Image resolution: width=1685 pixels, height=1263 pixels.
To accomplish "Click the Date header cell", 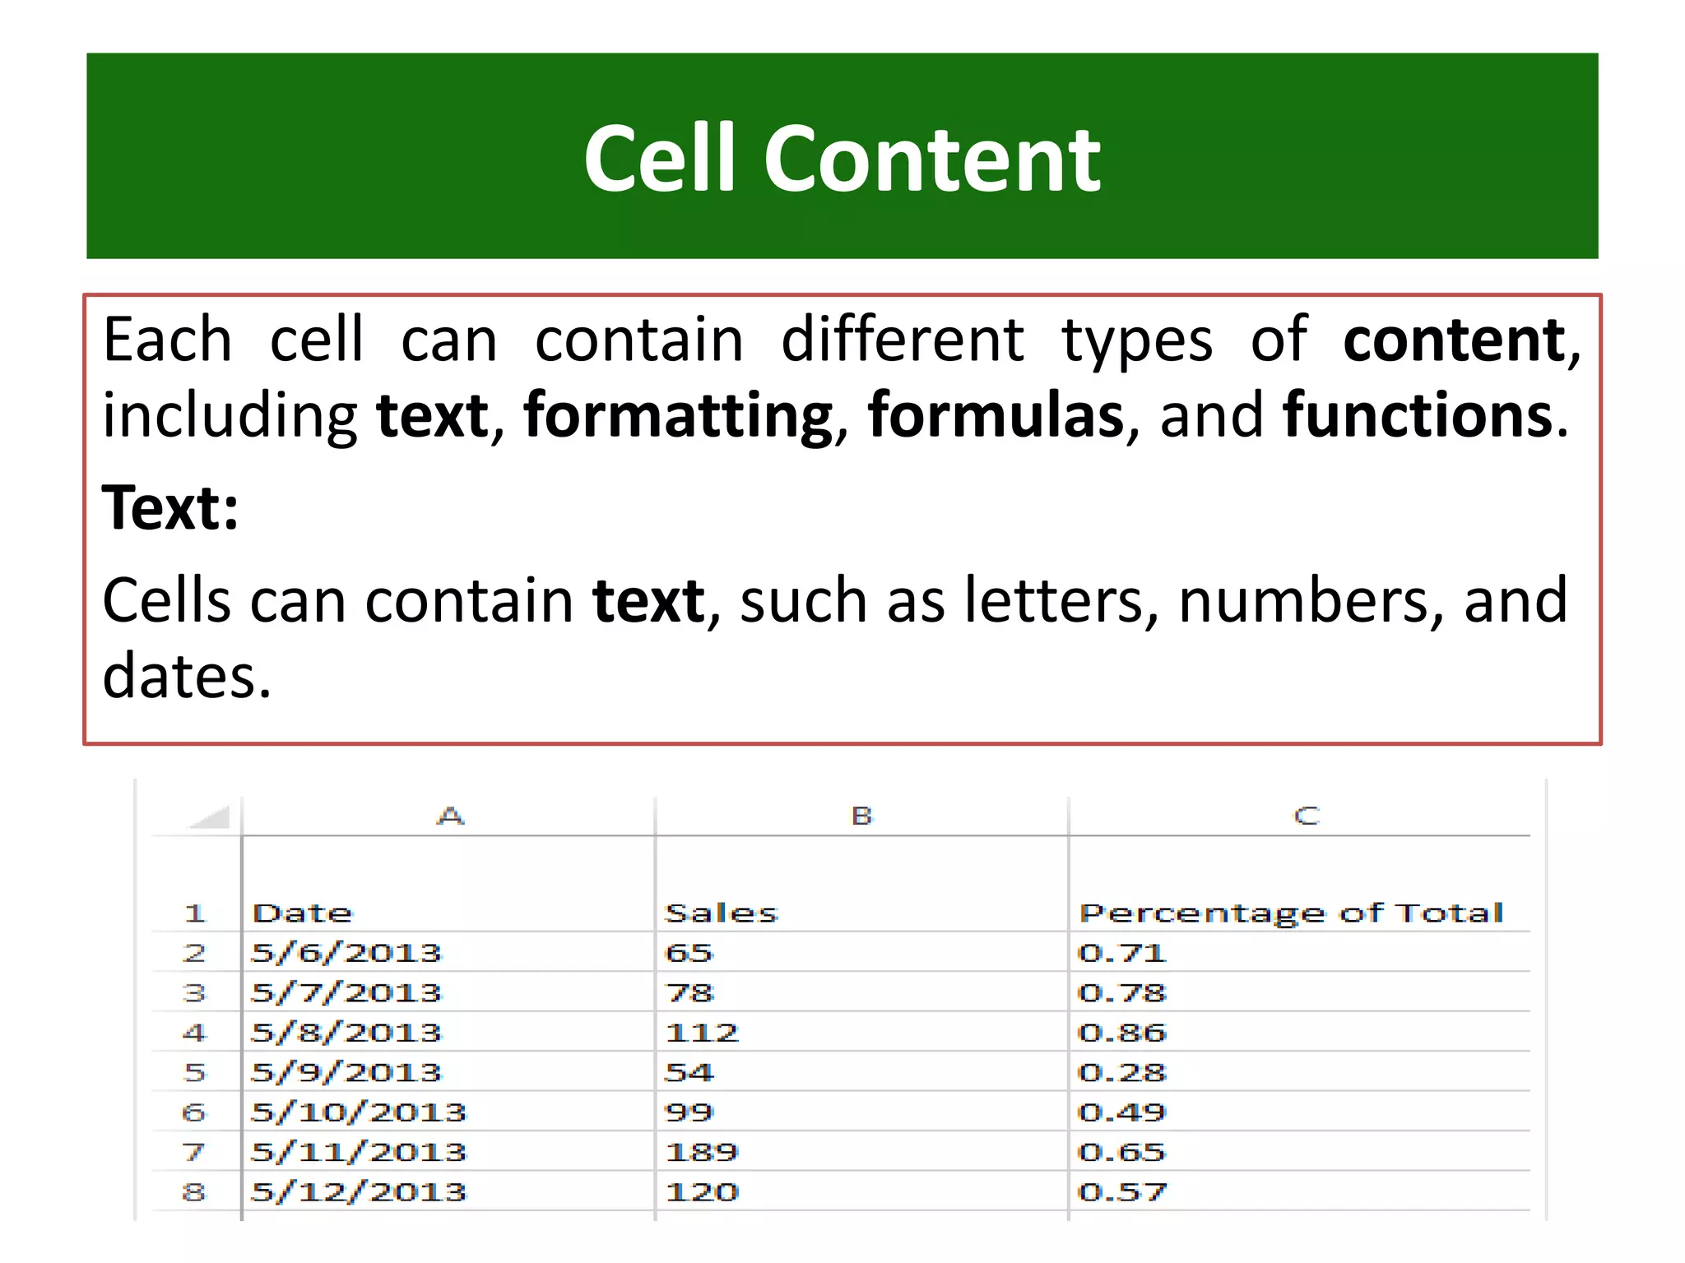I will pos(303,914).
